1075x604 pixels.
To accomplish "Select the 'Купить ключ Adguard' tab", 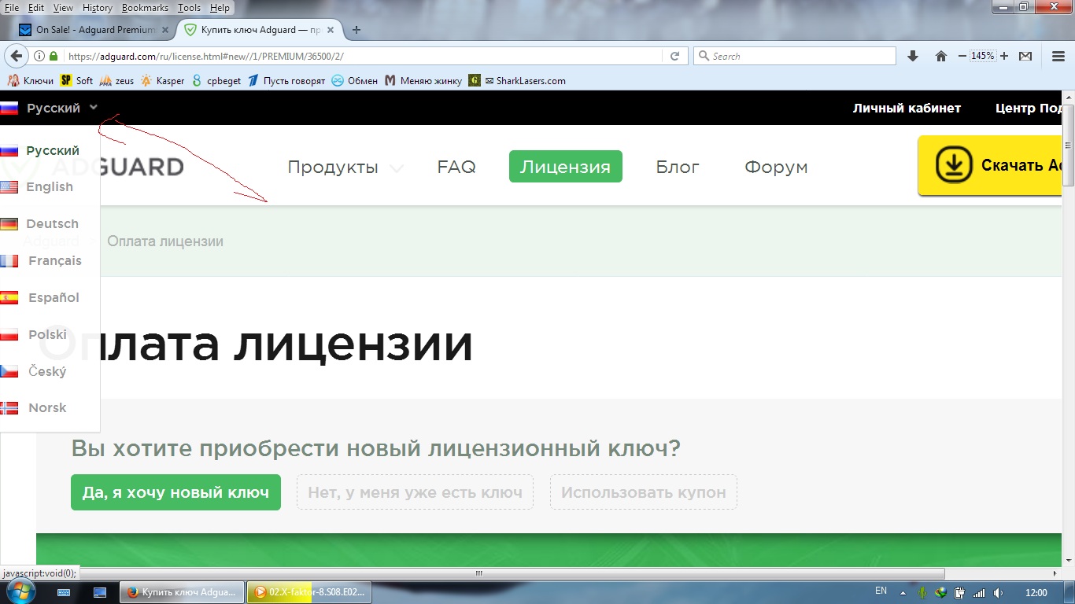I will 259,30.
